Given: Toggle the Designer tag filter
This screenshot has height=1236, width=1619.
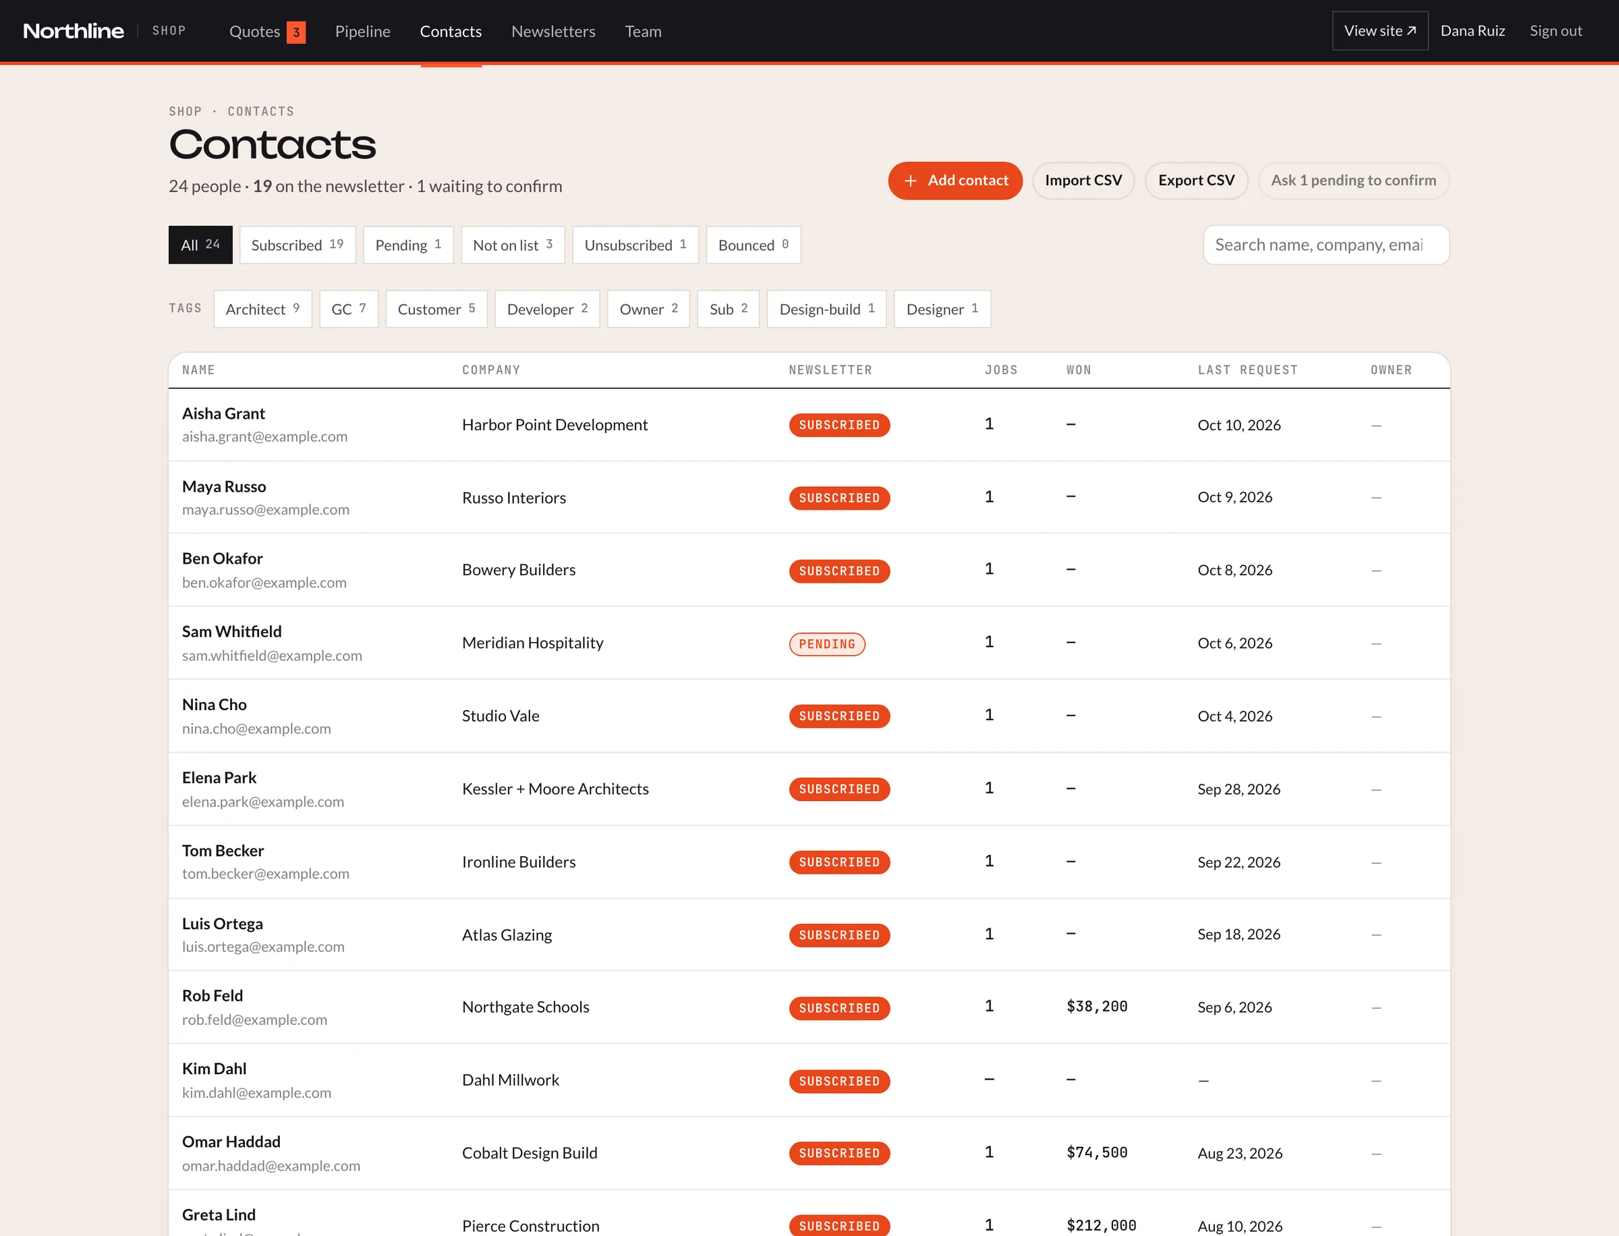Looking at the screenshot, I should pos(942,309).
